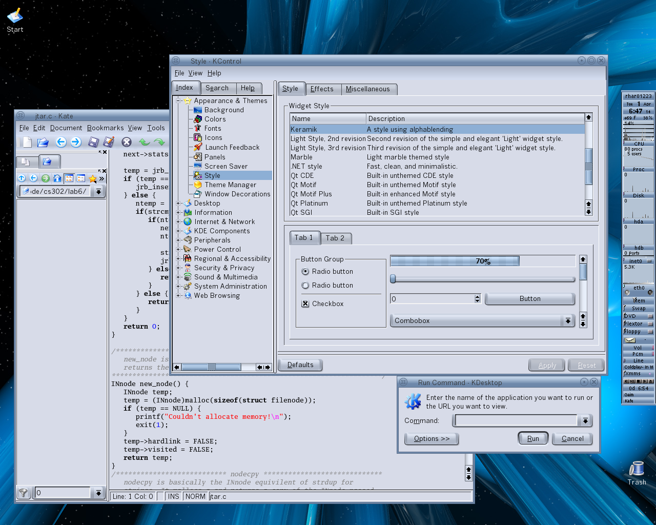Click the preview Button next to spinbox
The height and width of the screenshot is (525, 656).
click(x=530, y=298)
